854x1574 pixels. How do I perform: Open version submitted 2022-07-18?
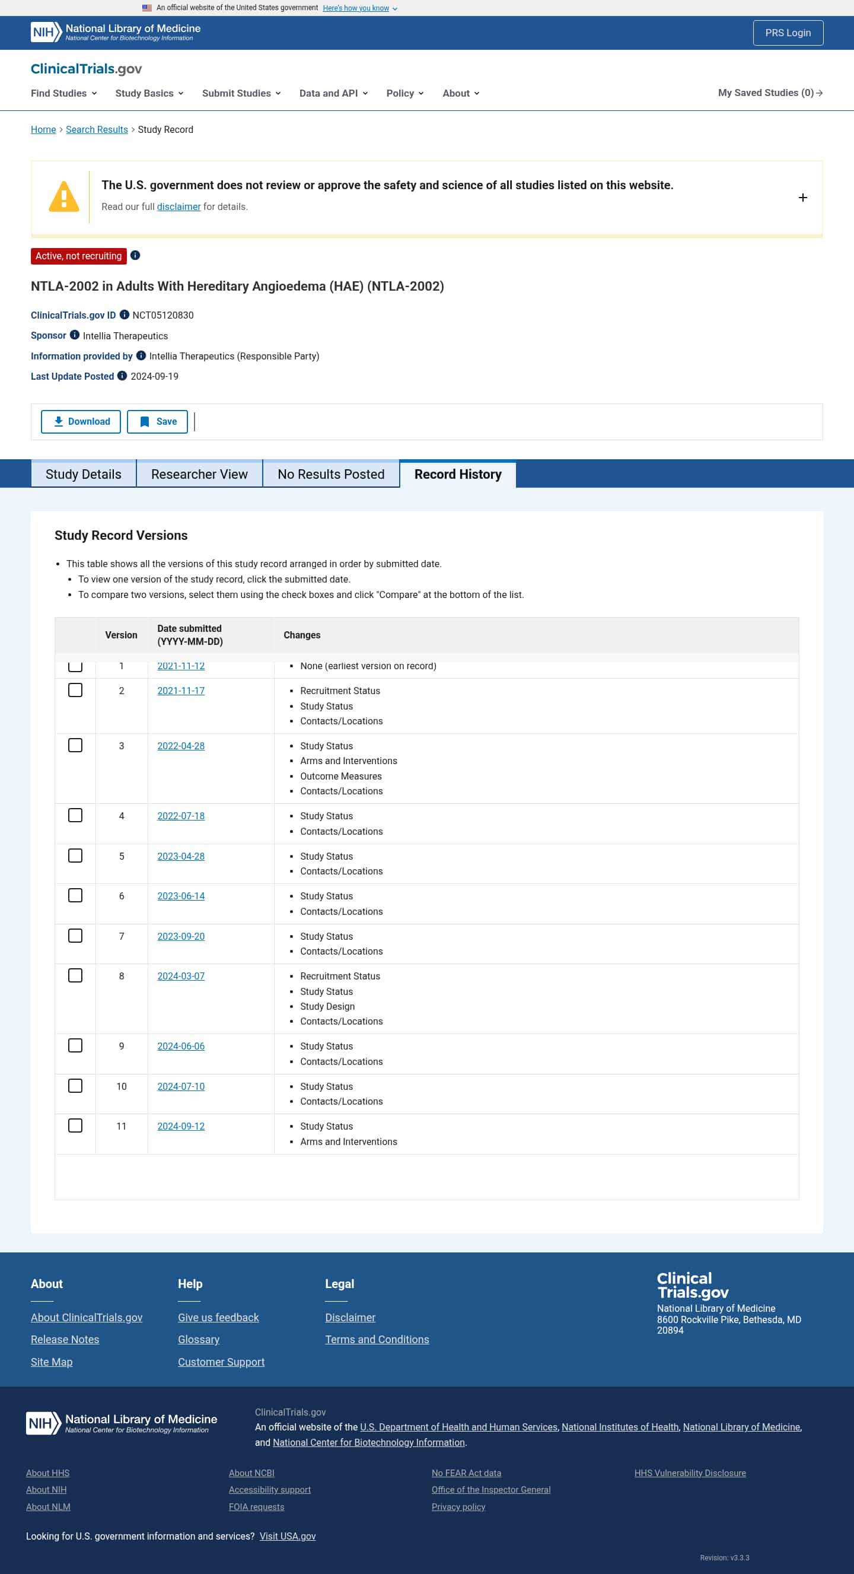181,816
